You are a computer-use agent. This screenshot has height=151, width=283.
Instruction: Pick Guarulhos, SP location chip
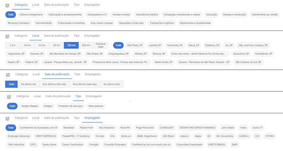pyautogui.click(x=241, y=54)
